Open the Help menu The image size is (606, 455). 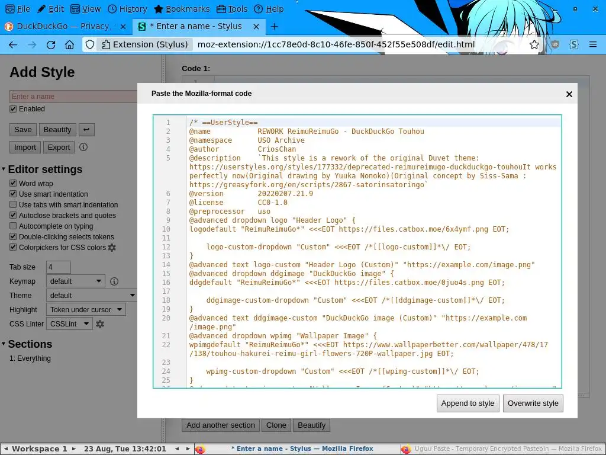pyautogui.click(x=269, y=9)
